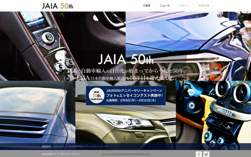This screenshot has width=251, height=157.
Task: Click the NEWS label in ticker bar
Action: pyautogui.click(x=46, y=146)
